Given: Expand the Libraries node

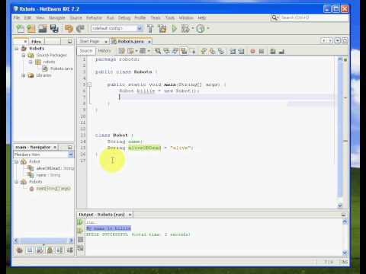Looking at the screenshot, I should click(x=24, y=75).
